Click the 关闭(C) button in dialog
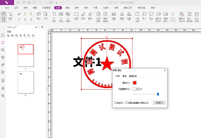201x138 pixels. (x=159, y=102)
